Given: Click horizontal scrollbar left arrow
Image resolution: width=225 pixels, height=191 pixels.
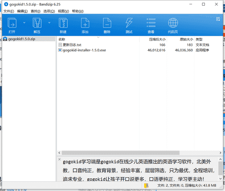Looking at the screenshot, I should [x=59, y=153].
